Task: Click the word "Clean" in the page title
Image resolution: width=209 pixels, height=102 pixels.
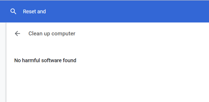Action: [34, 34]
